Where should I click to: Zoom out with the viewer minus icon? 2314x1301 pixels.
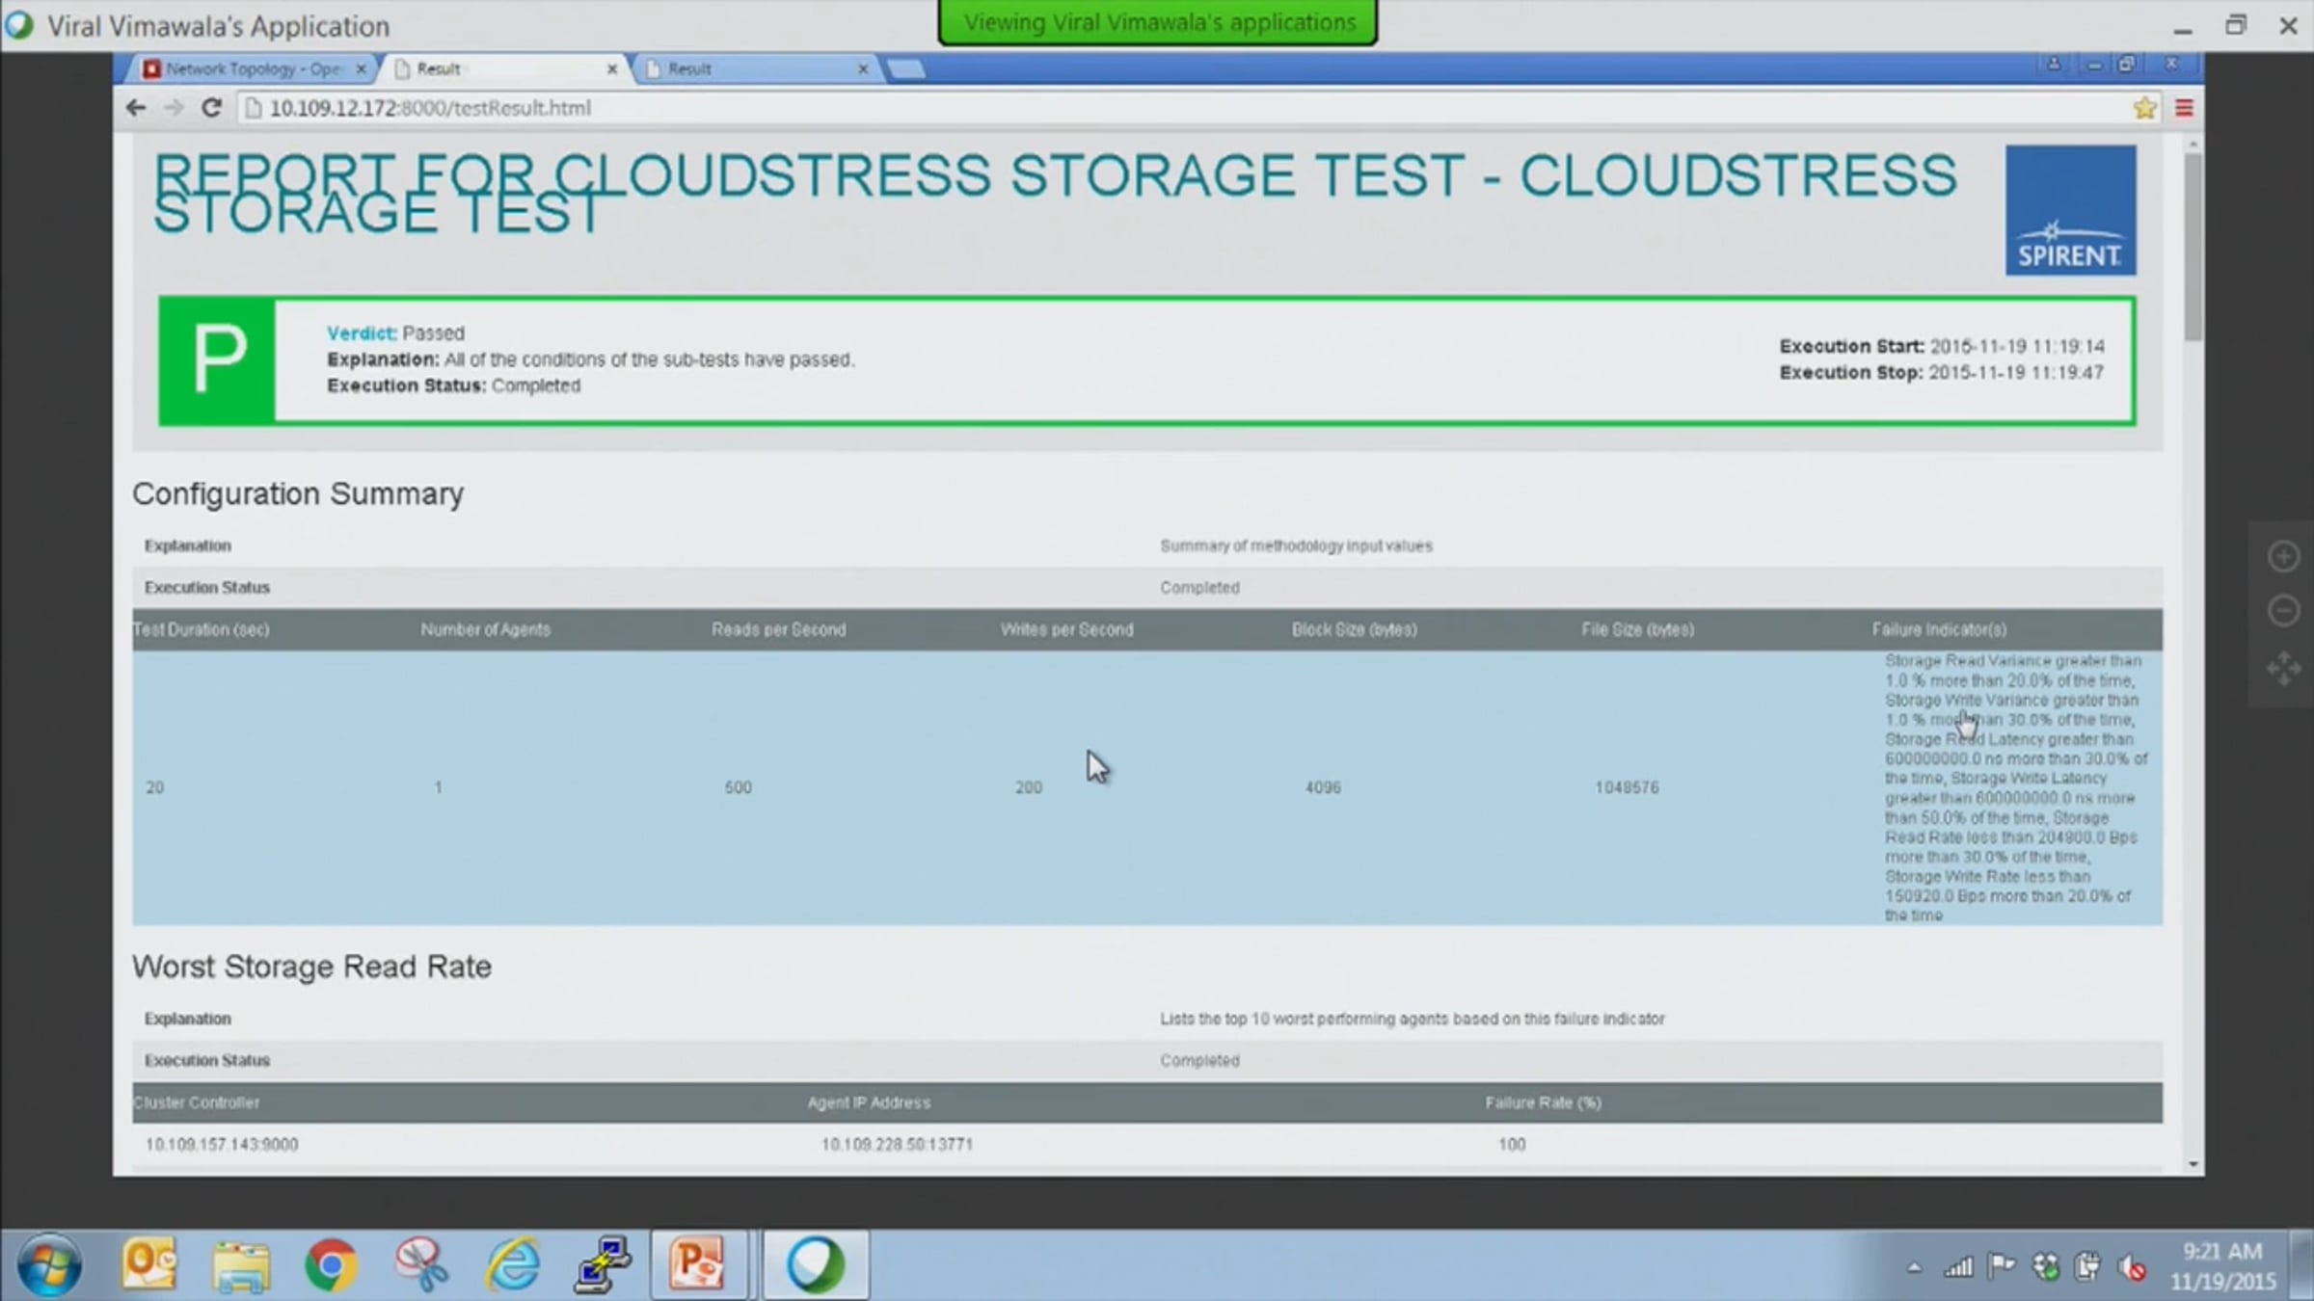(x=2283, y=610)
